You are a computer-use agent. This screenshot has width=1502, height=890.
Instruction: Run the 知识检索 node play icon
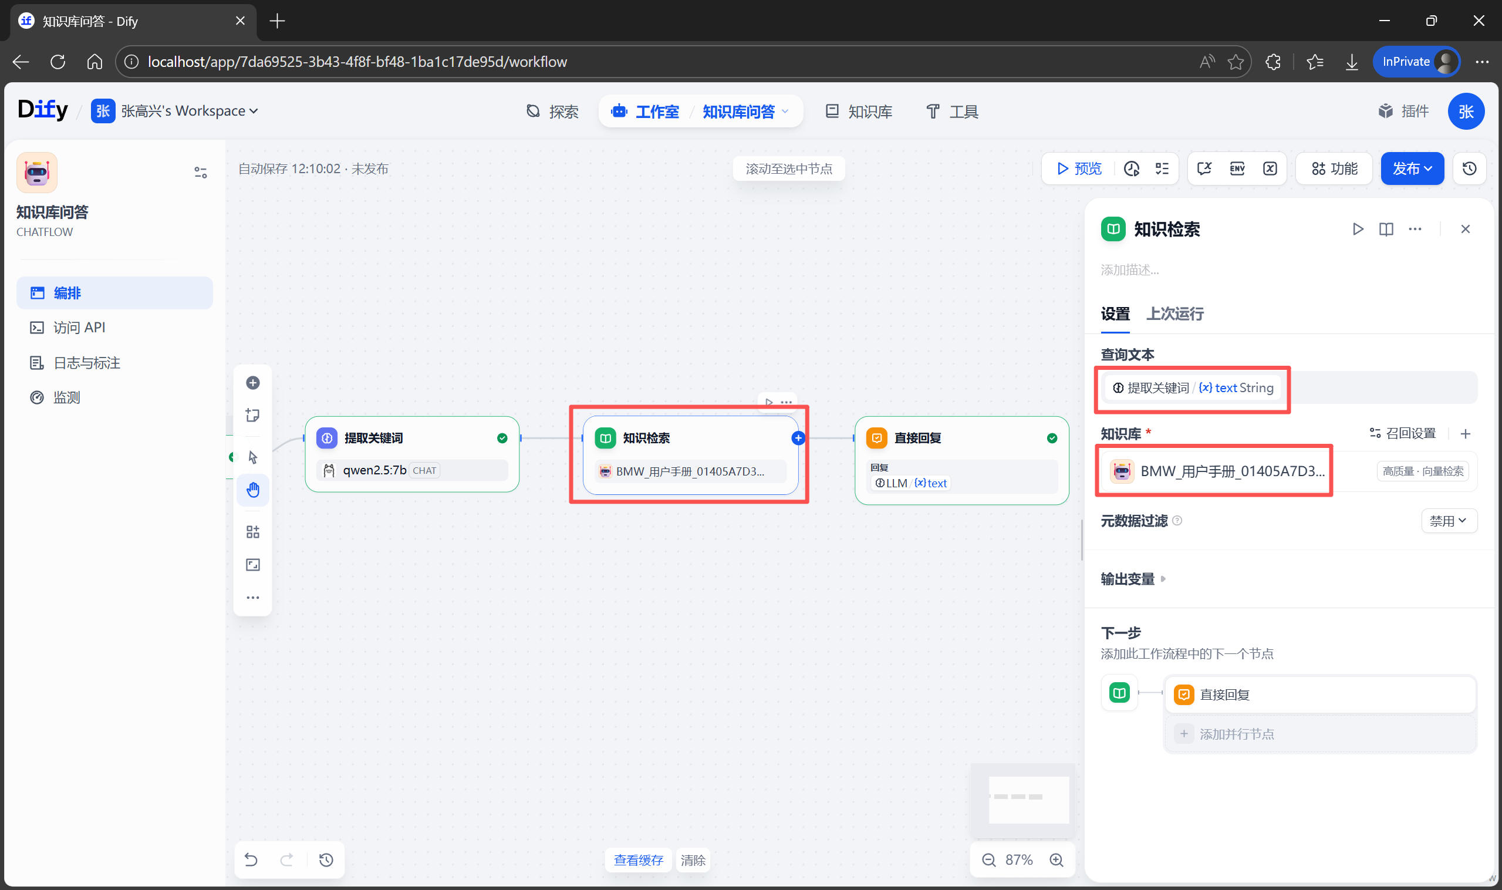(x=1358, y=229)
